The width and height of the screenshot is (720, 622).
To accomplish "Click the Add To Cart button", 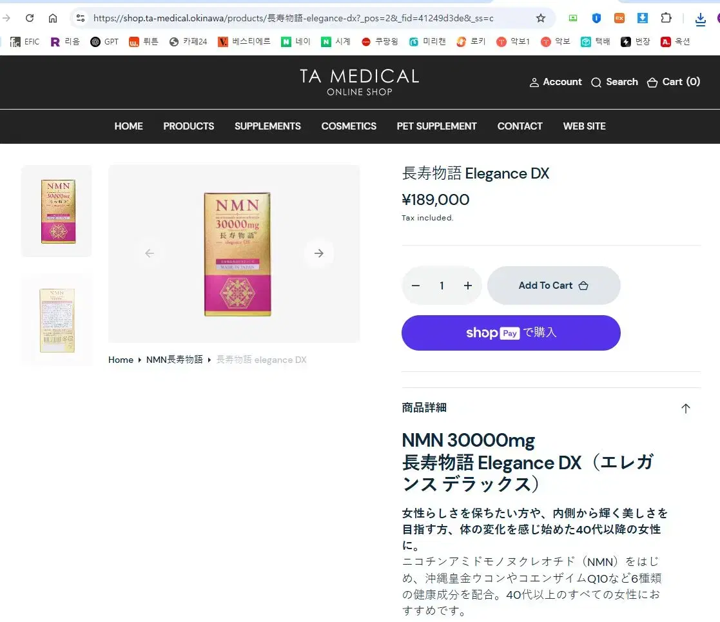I will [x=554, y=286].
